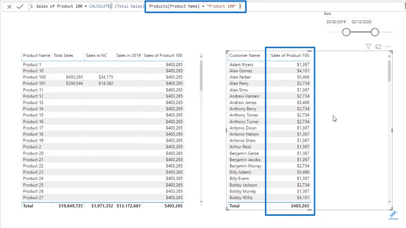Sort by Total Sales column header
This screenshot has height=228, width=406.
point(63,55)
